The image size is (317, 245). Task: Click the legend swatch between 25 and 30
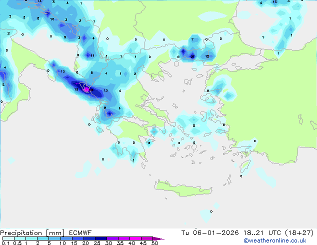pos(100,238)
